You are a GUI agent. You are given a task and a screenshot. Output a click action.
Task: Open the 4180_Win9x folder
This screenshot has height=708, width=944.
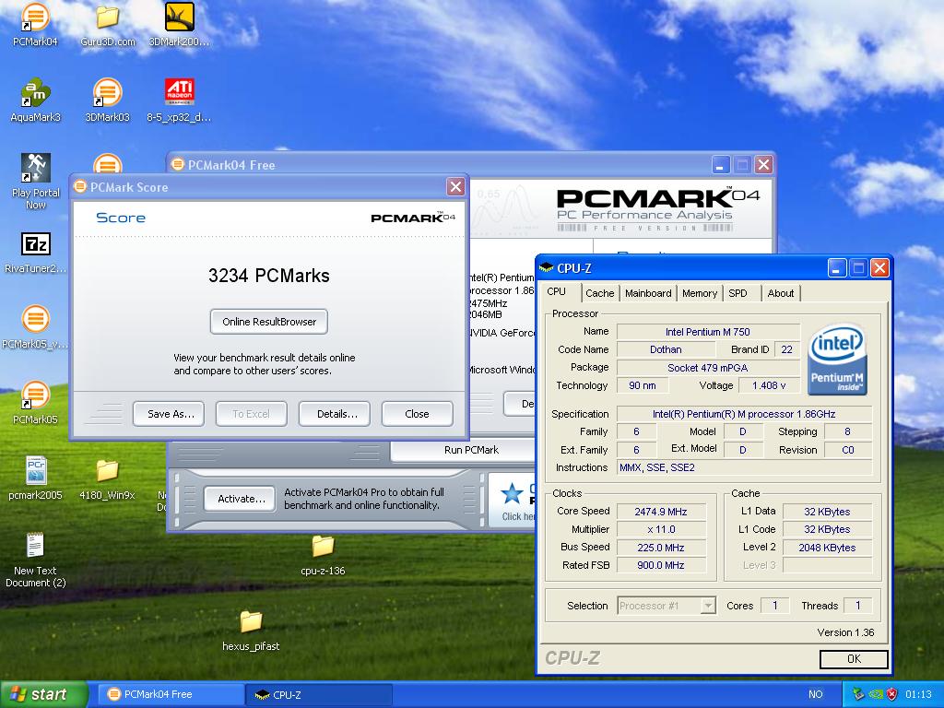click(108, 478)
